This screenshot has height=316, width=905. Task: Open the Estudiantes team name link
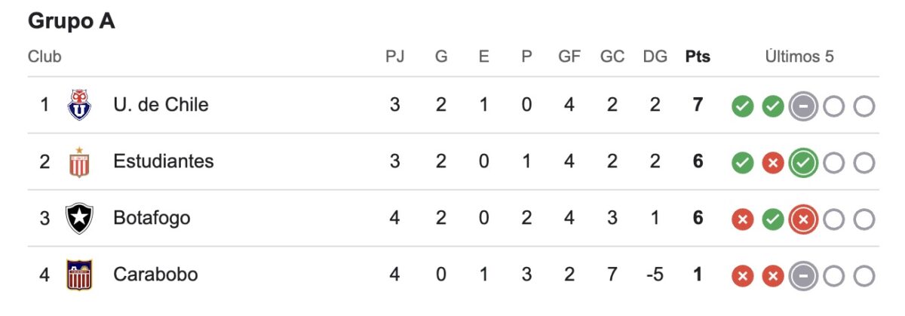click(x=164, y=161)
